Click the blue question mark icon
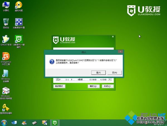The image size is (167, 126). tap(52, 62)
